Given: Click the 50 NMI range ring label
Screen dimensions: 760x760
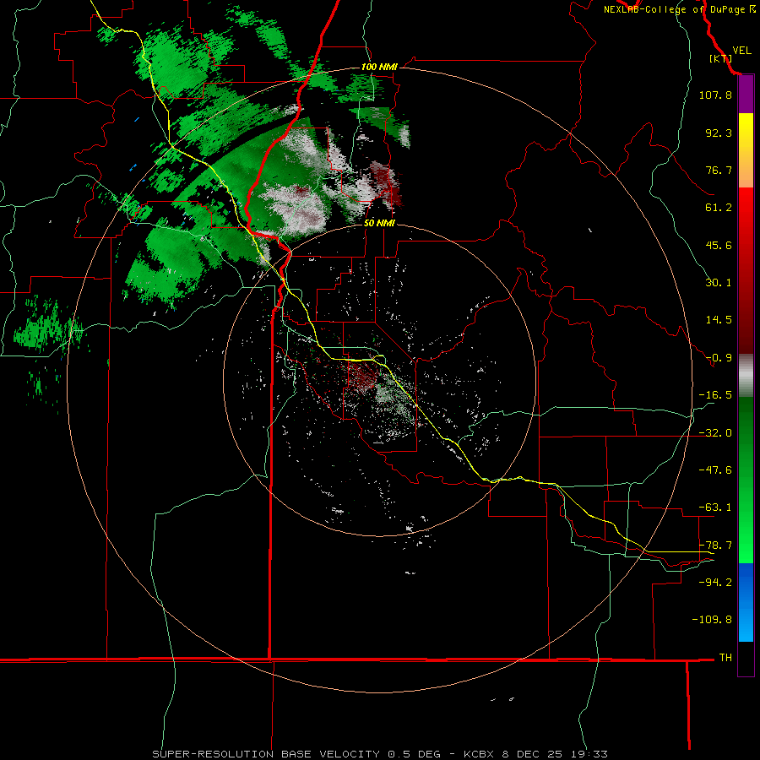Looking at the screenshot, I should [x=379, y=223].
